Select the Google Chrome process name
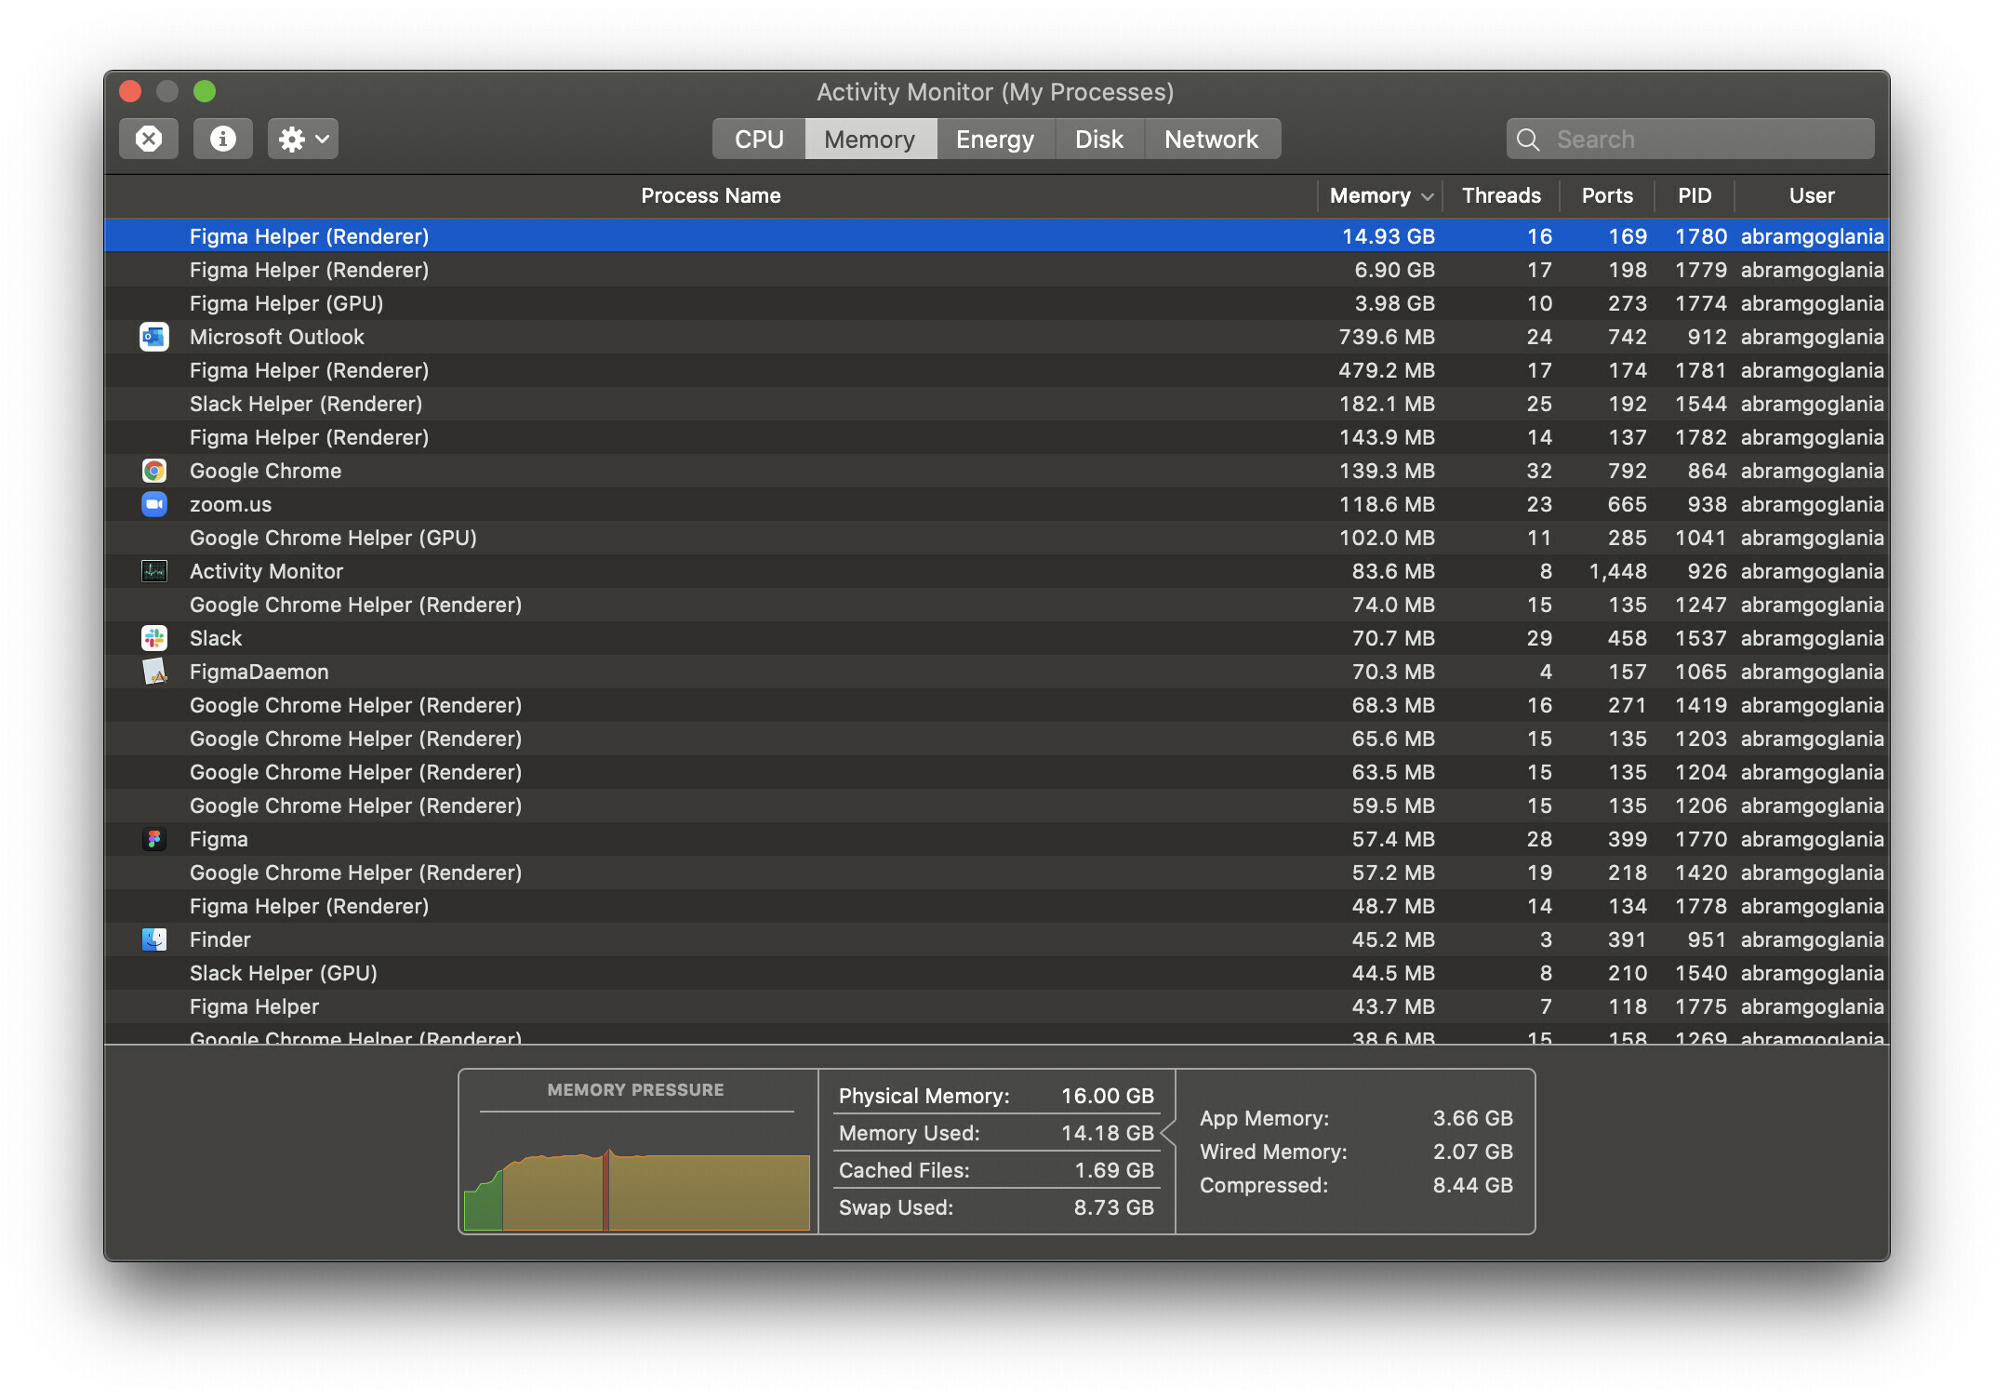The height and width of the screenshot is (1399, 1994). 265,471
